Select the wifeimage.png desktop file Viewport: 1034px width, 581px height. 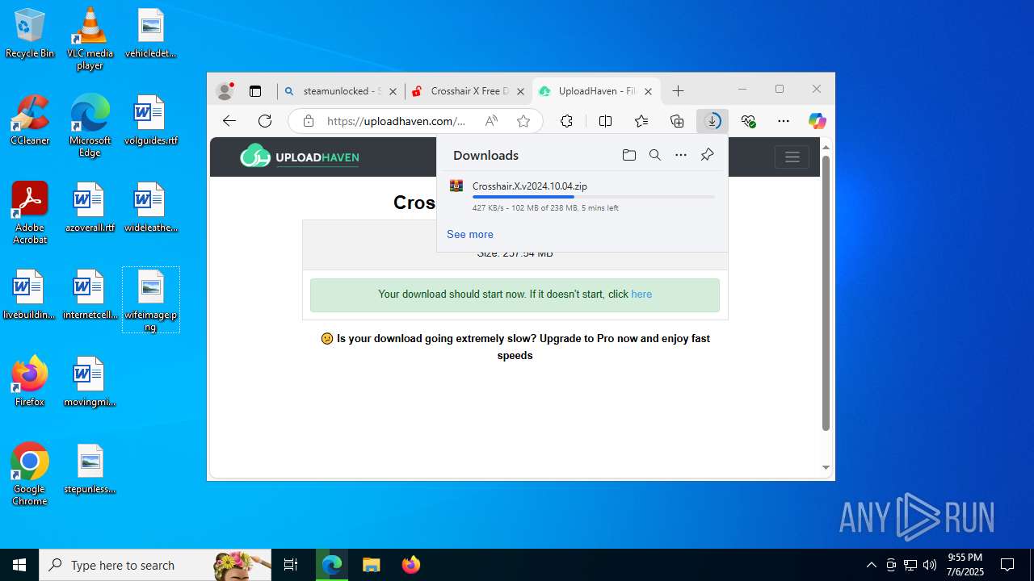[x=151, y=300]
